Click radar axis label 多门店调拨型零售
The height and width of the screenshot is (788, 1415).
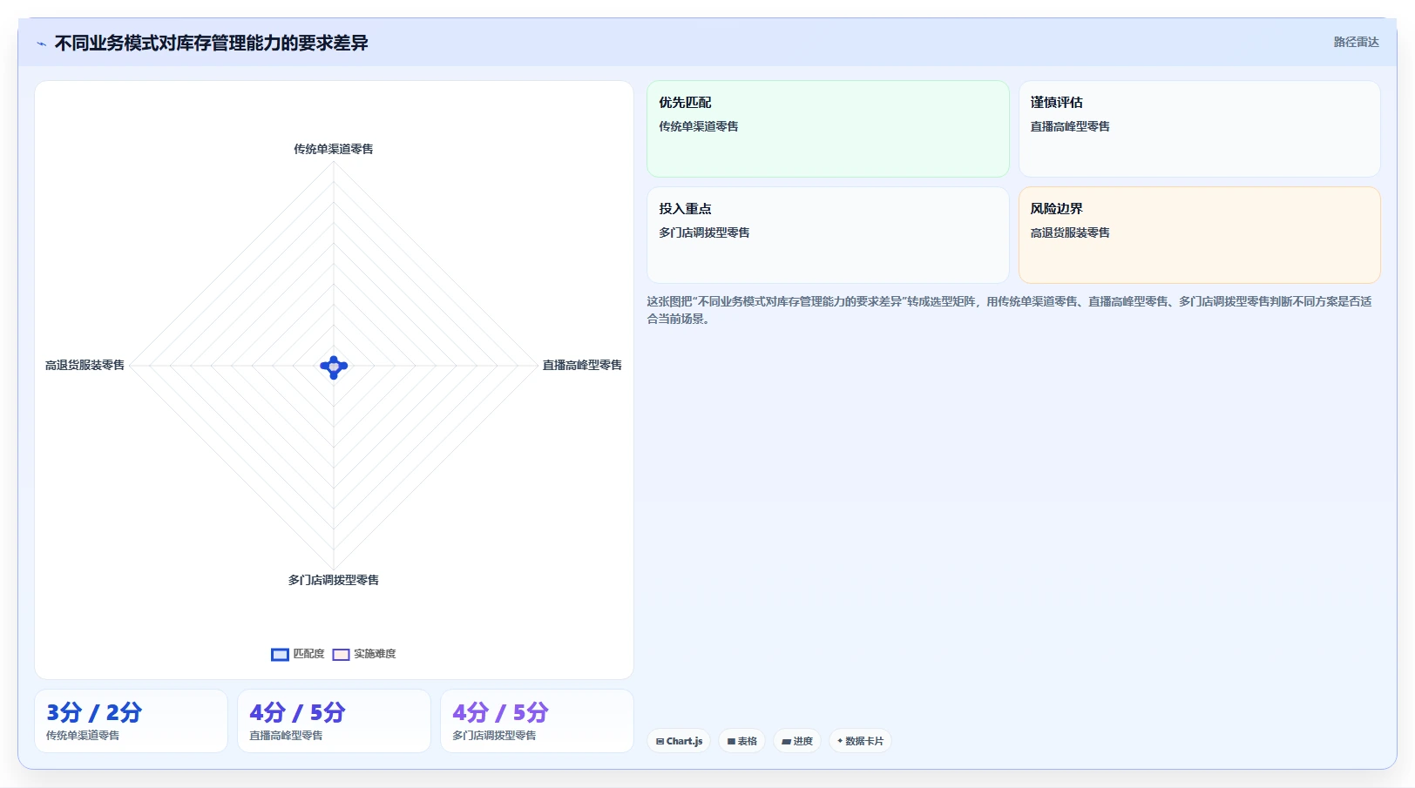(x=334, y=580)
